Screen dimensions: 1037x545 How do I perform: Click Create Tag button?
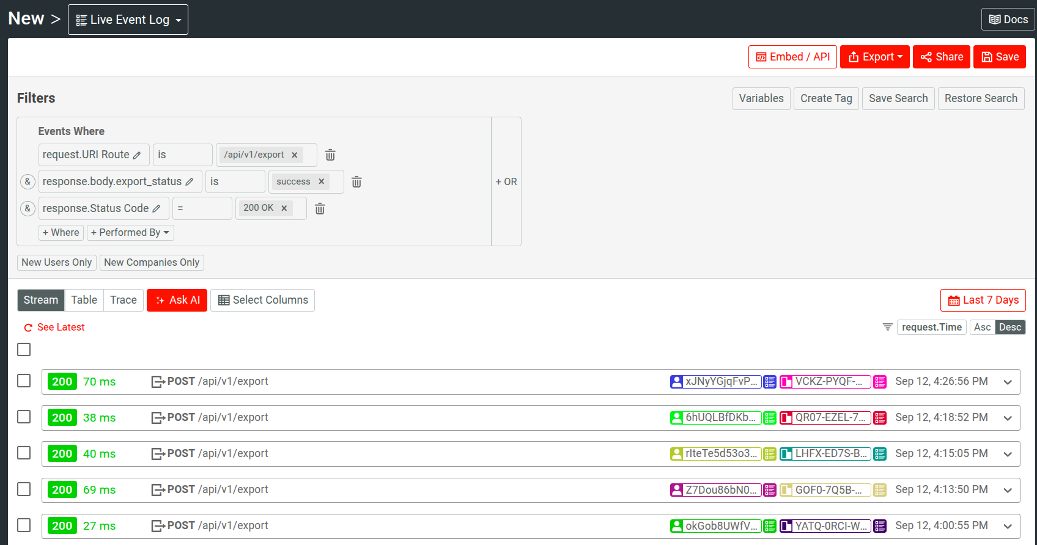pos(826,98)
